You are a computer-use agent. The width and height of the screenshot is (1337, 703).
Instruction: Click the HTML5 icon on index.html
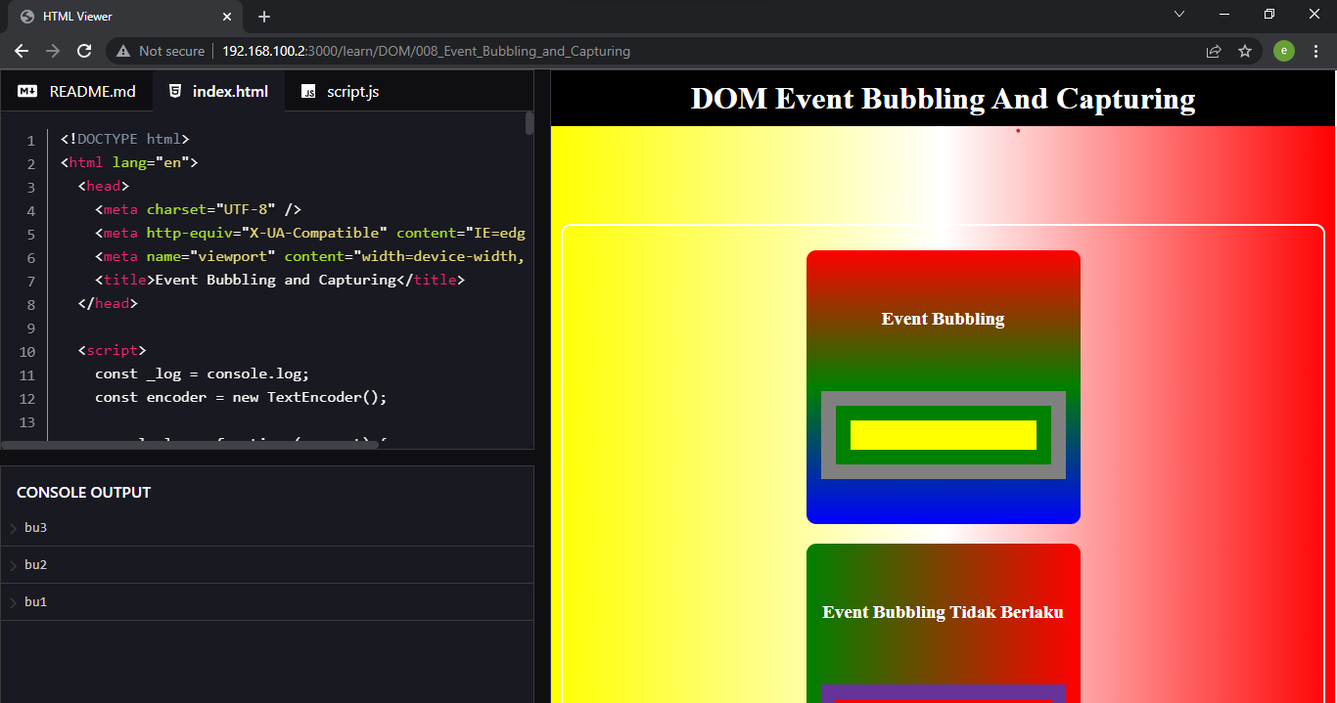(175, 91)
